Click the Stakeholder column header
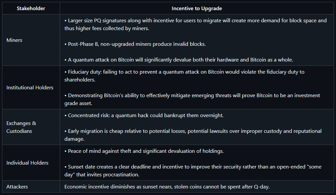The image size is (336, 195). [31, 8]
